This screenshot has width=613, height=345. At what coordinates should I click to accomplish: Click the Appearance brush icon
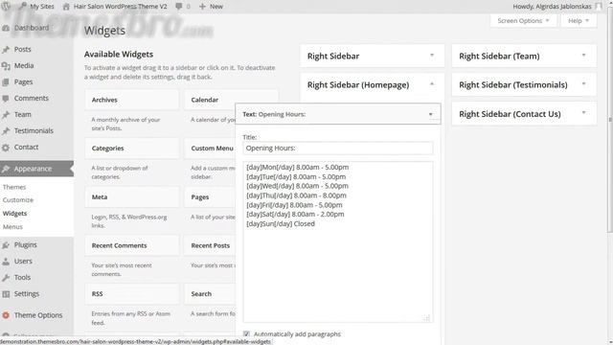[6, 169]
